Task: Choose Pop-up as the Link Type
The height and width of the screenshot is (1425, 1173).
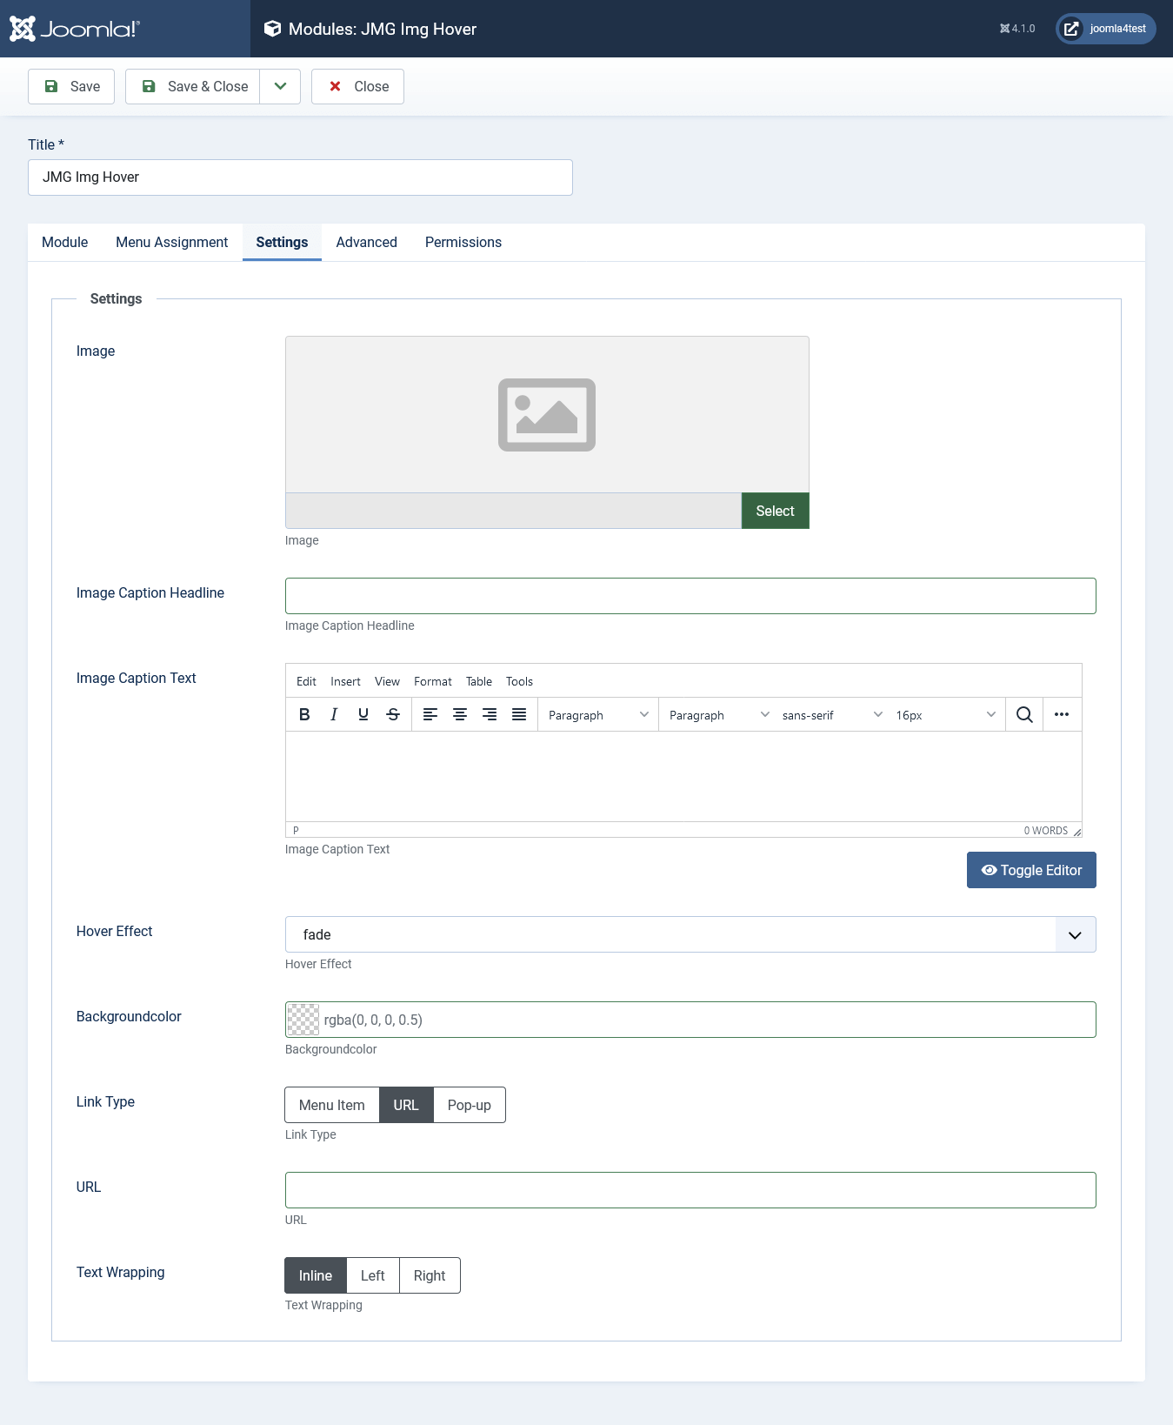Action: click(x=469, y=1105)
